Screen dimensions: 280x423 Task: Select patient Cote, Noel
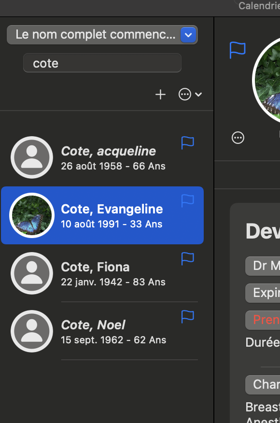tap(102, 331)
